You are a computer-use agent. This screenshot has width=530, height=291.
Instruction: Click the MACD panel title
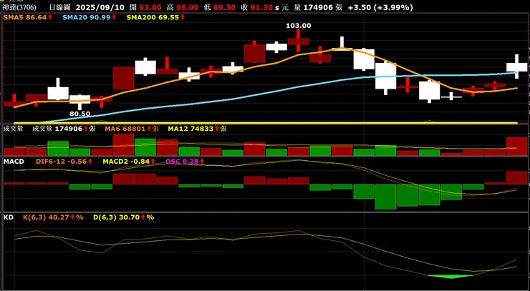(14, 162)
